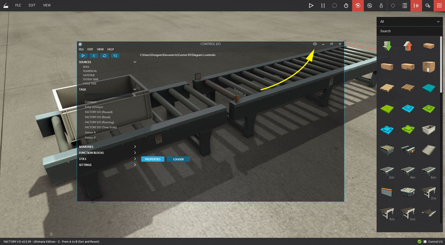Select the chain transfer part

[x=387, y=150]
